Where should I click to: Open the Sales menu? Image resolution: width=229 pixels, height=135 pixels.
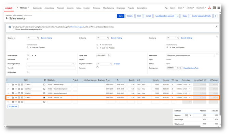coord(78,8)
